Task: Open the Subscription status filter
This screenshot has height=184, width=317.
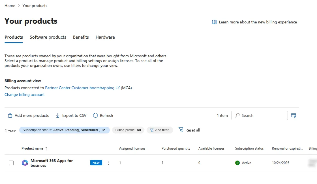Action: 65,130
